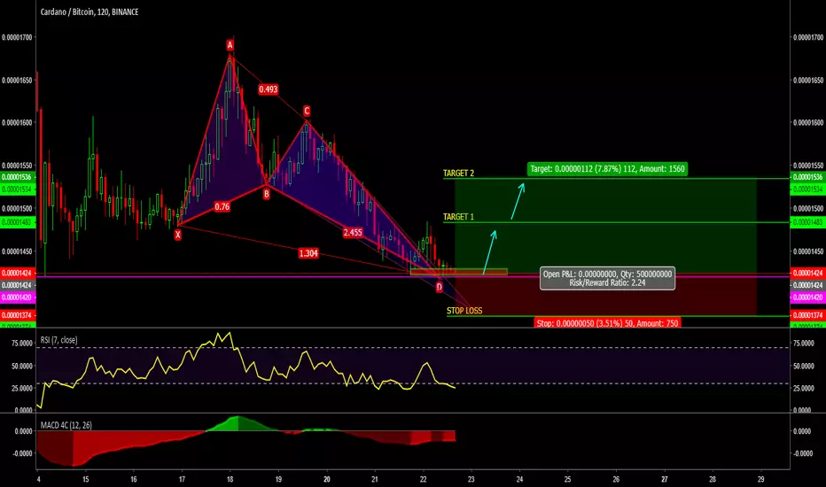Select the green Target 0.00000112 (7.87%) box
The image size is (826, 487).
pyautogui.click(x=607, y=169)
